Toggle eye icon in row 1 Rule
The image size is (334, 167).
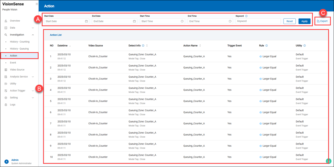pos(261,56)
